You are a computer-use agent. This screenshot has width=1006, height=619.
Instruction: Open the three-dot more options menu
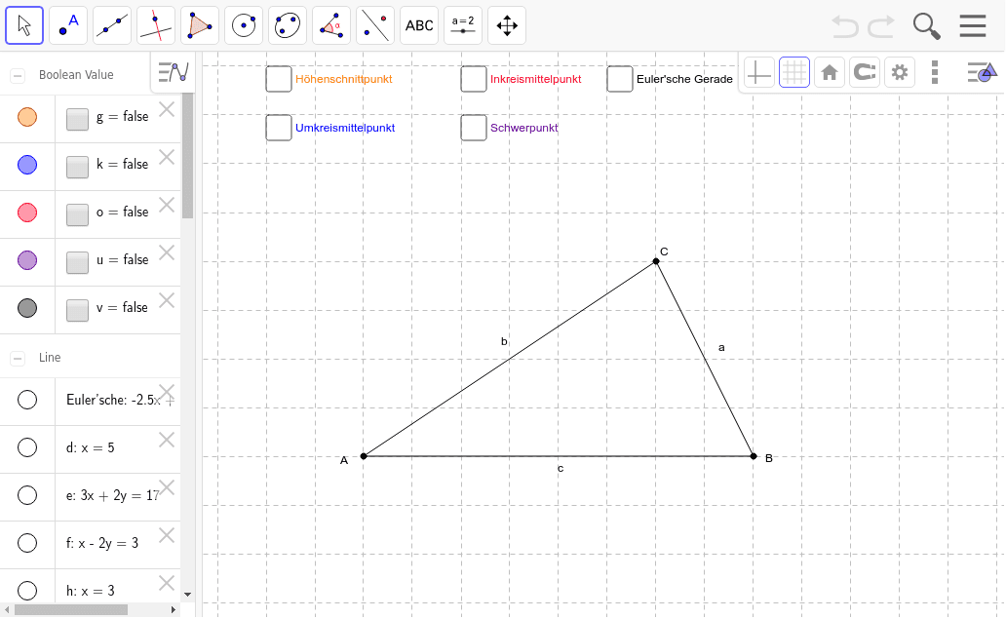point(935,72)
